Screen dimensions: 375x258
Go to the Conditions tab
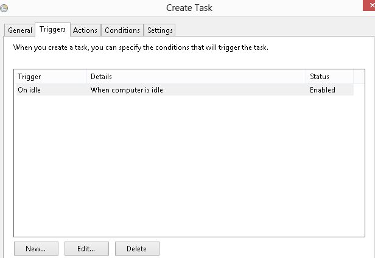pos(122,30)
